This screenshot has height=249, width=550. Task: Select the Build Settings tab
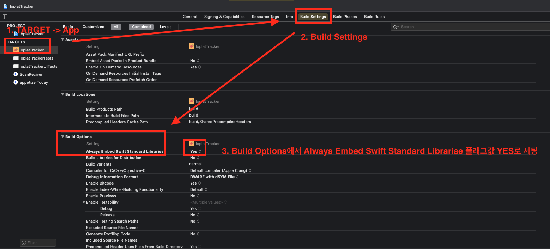[313, 17]
